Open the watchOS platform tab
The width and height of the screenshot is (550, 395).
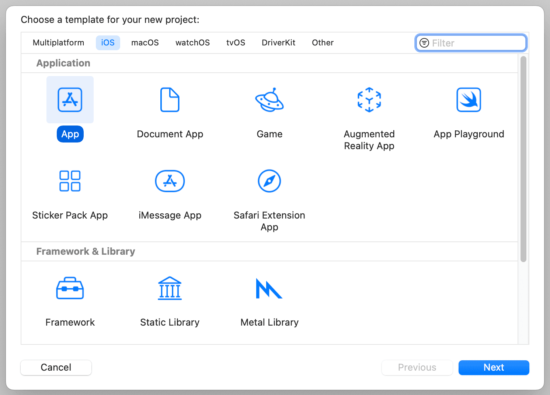192,43
